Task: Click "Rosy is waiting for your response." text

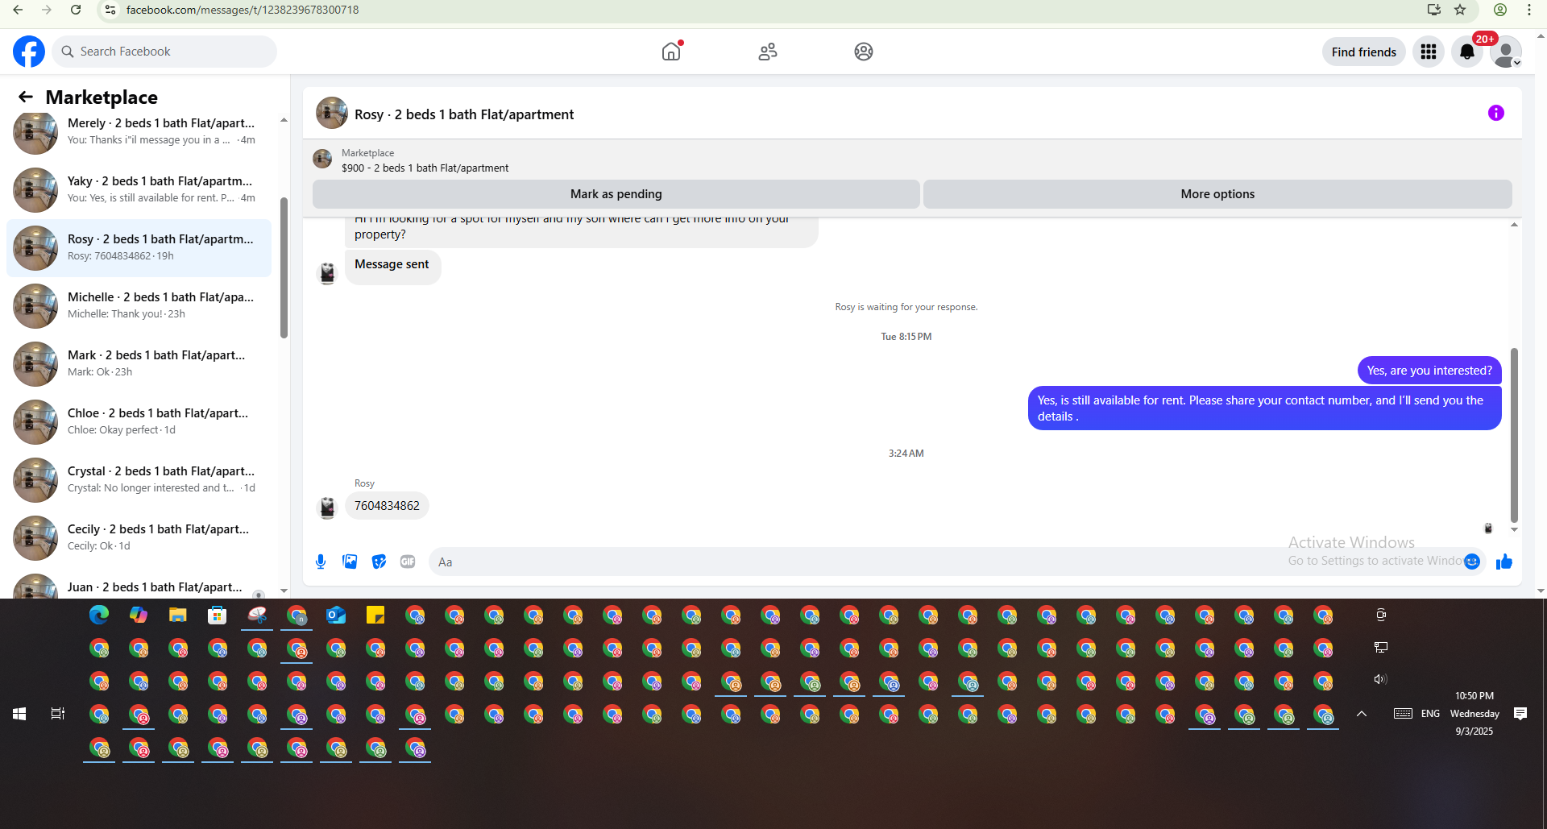Action: coord(906,307)
